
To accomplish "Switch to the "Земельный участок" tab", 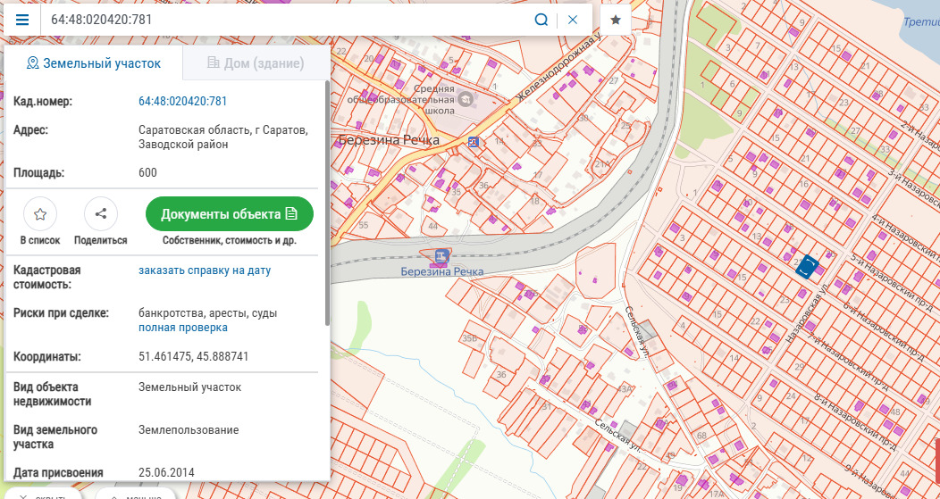I will [x=94, y=63].
